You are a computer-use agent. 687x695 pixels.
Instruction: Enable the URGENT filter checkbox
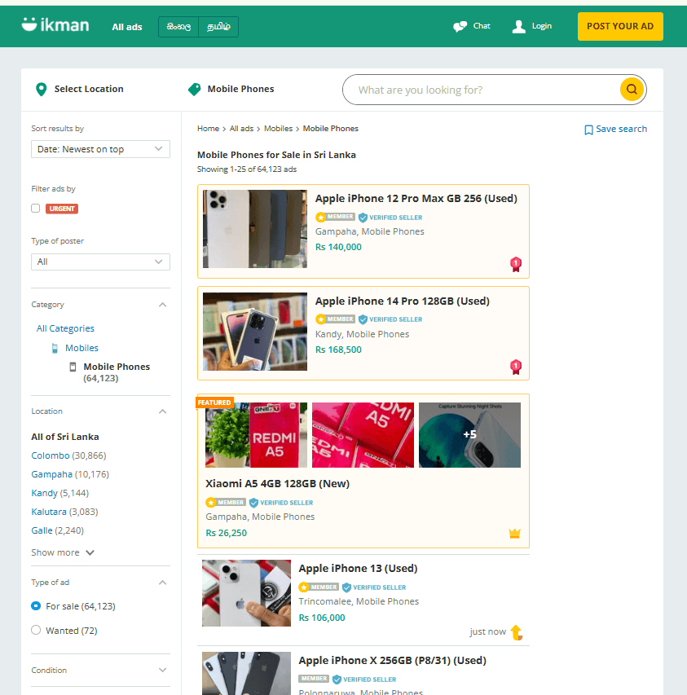(36, 209)
